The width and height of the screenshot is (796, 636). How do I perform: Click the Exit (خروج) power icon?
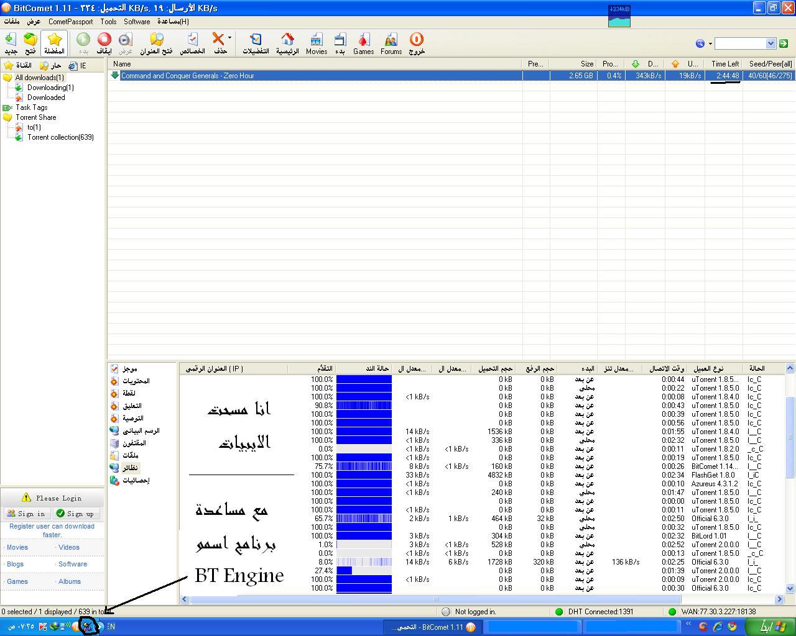point(417,44)
